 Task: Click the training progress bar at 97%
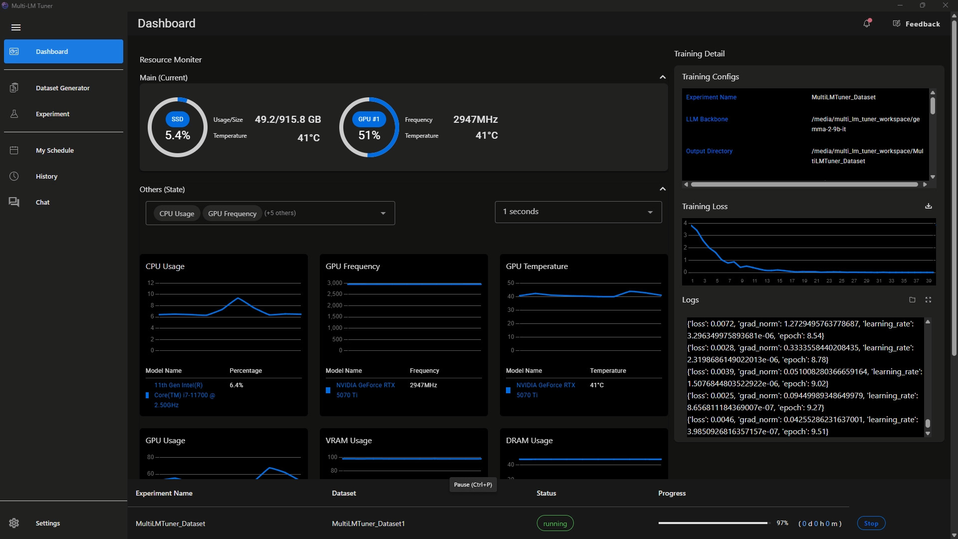click(713, 523)
